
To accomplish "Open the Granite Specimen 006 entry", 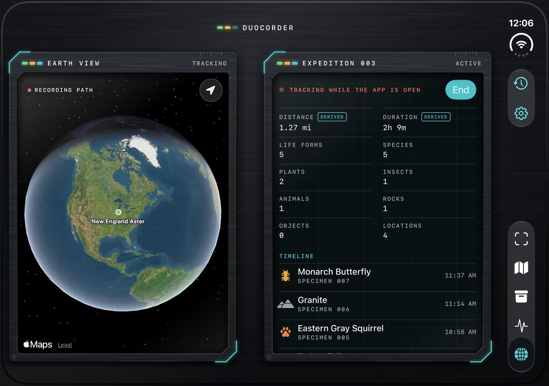I will (x=377, y=304).
